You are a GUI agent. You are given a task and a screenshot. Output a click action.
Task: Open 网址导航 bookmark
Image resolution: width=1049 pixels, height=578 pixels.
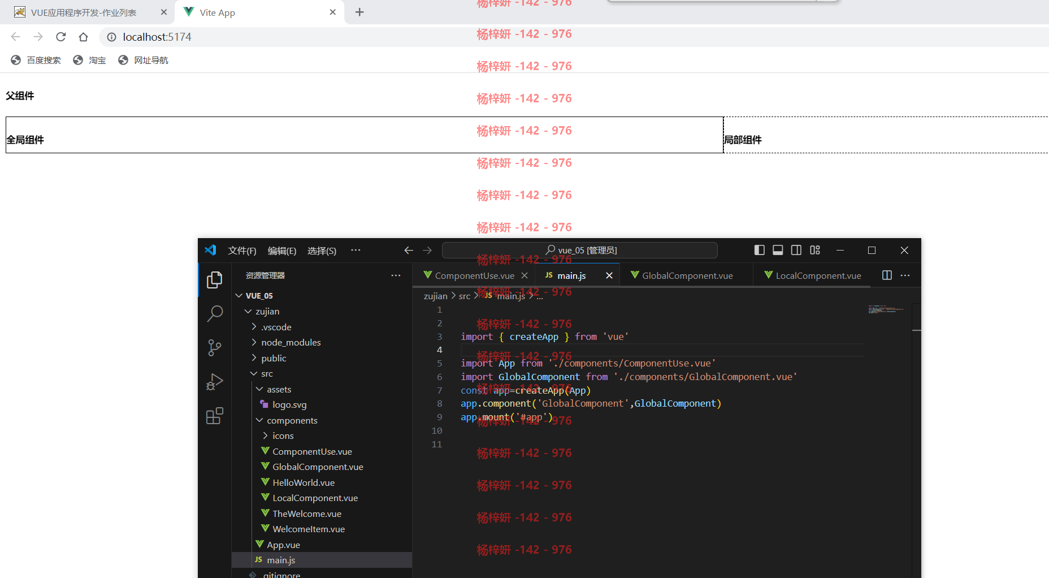click(x=144, y=60)
